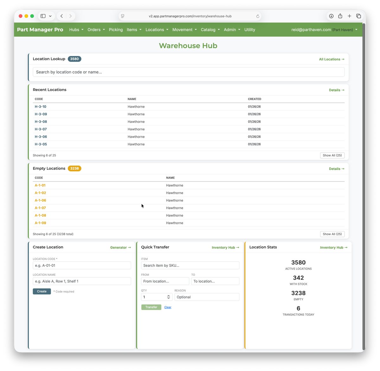The image size is (380, 371).
Task: Expand the Items menu
Action: (134, 30)
